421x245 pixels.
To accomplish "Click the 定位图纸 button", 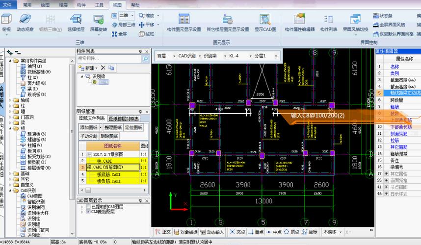I will coord(132,127).
